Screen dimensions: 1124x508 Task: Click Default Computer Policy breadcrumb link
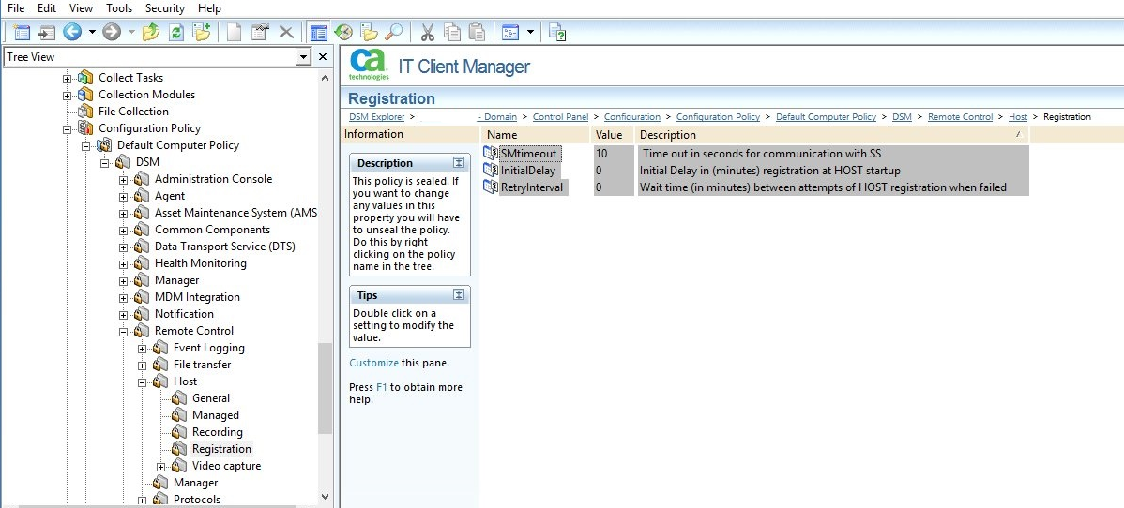[x=826, y=117]
